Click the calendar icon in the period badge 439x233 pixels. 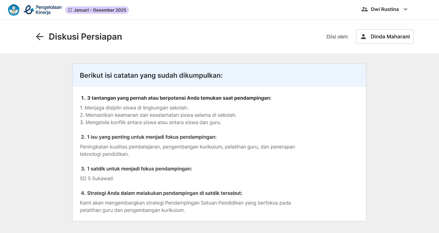click(70, 10)
